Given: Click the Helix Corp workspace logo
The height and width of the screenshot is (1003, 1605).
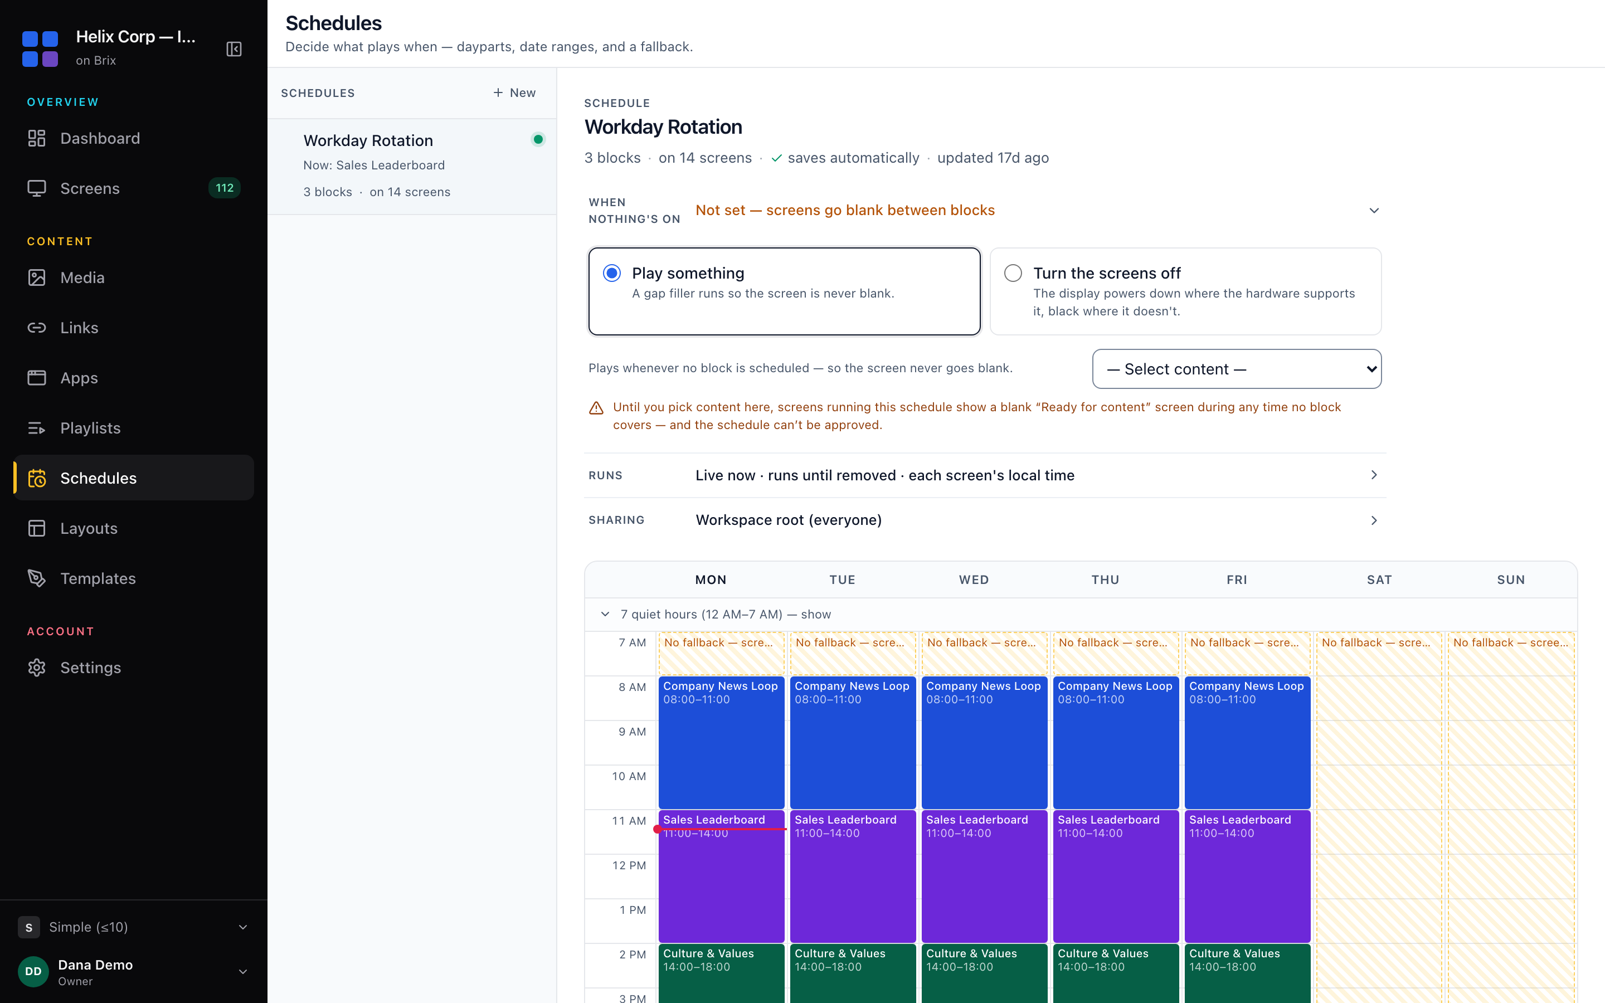Looking at the screenshot, I should point(40,48).
